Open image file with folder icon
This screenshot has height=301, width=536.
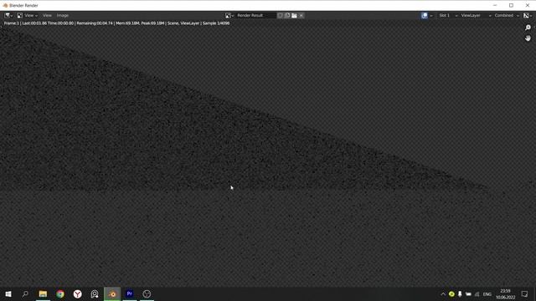[x=294, y=15]
